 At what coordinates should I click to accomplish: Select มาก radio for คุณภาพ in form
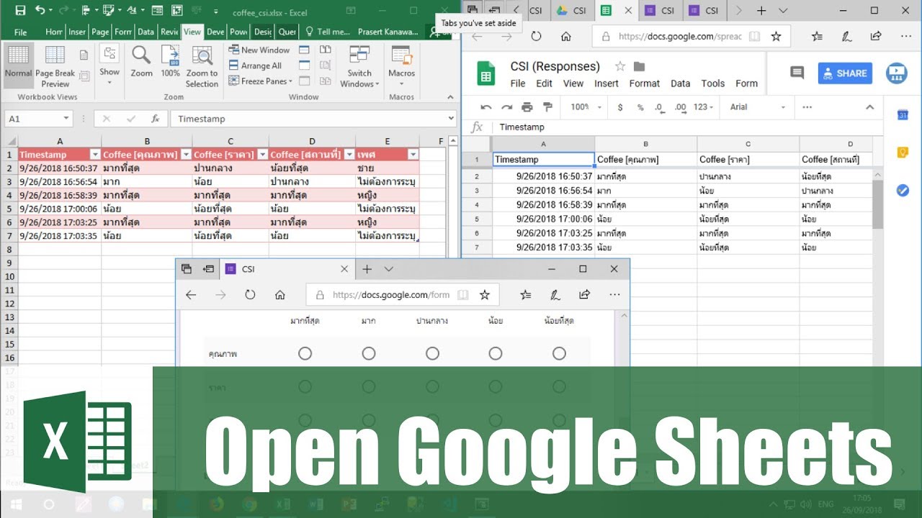(369, 353)
